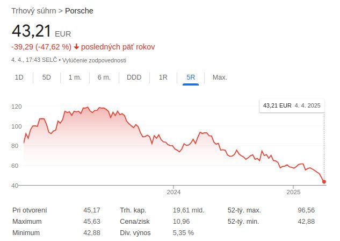This screenshot has width=340, height=241.
Task: Open the Trhový súhrn breadcrumb link
Action: (33, 11)
